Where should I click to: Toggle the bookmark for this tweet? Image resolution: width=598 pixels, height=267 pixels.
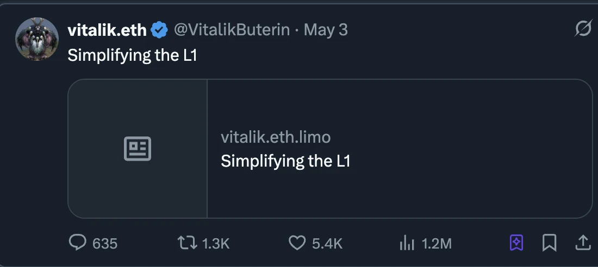(550, 243)
